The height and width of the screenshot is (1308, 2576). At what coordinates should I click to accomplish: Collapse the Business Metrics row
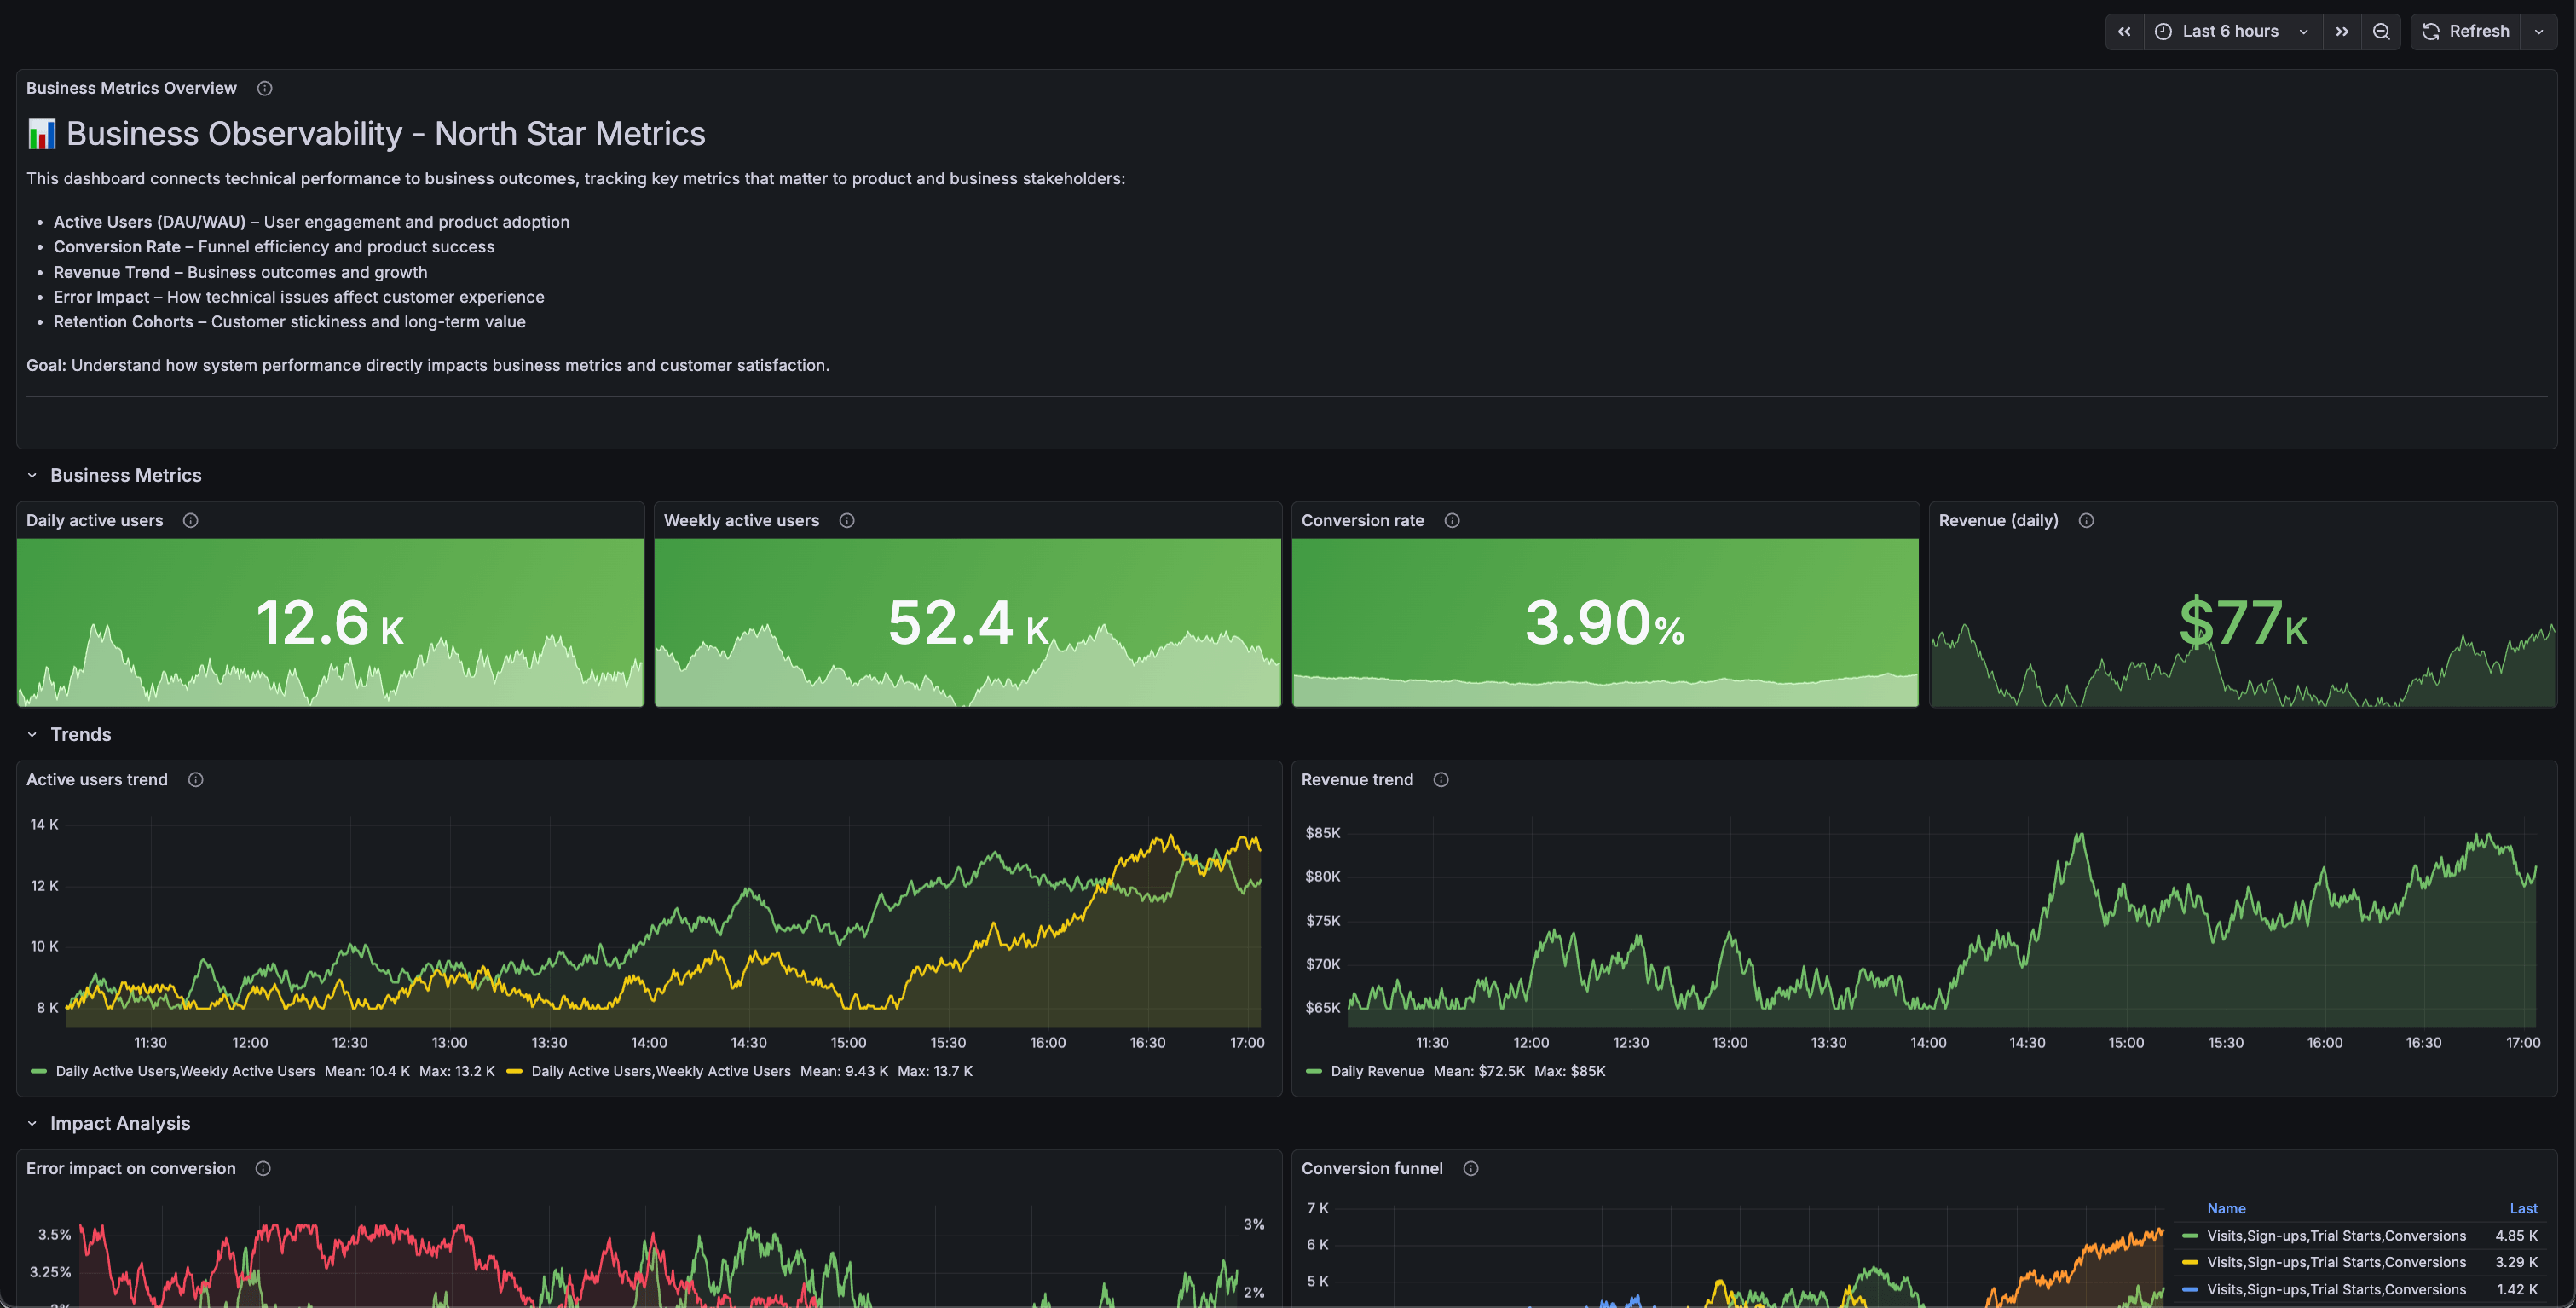point(32,475)
